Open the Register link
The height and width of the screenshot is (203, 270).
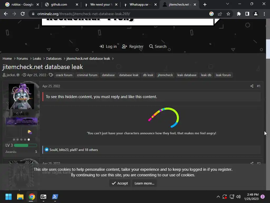(133, 47)
